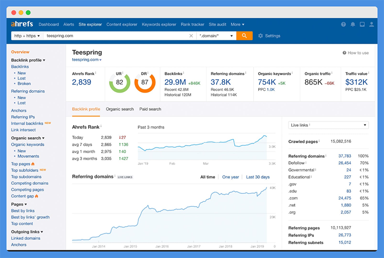Click the Dofollow count 26,454

click(345, 163)
